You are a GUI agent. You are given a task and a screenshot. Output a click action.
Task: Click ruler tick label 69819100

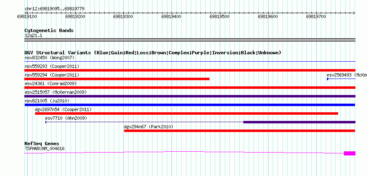pos(27,17)
